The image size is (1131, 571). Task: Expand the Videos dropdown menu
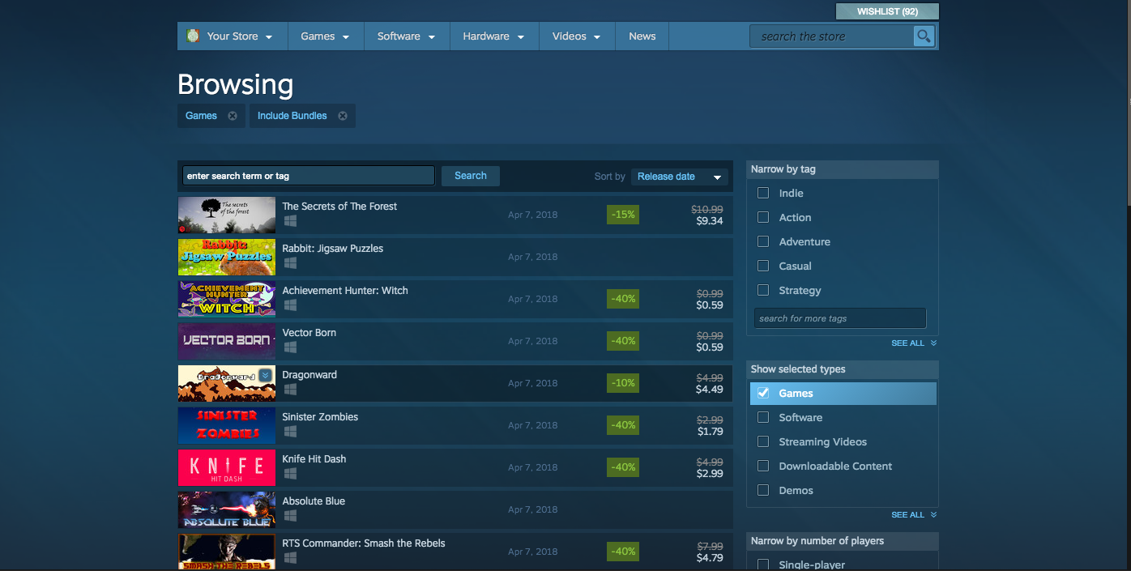tap(577, 36)
